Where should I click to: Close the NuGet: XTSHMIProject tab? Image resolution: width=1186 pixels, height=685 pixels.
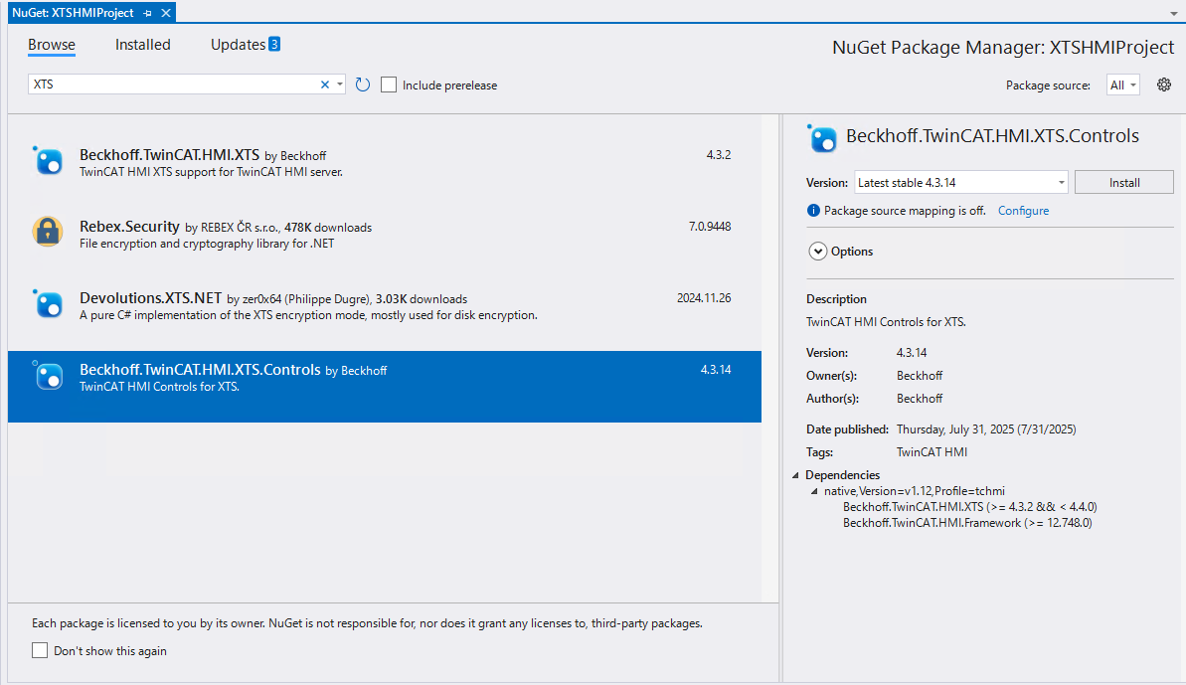point(165,13)
